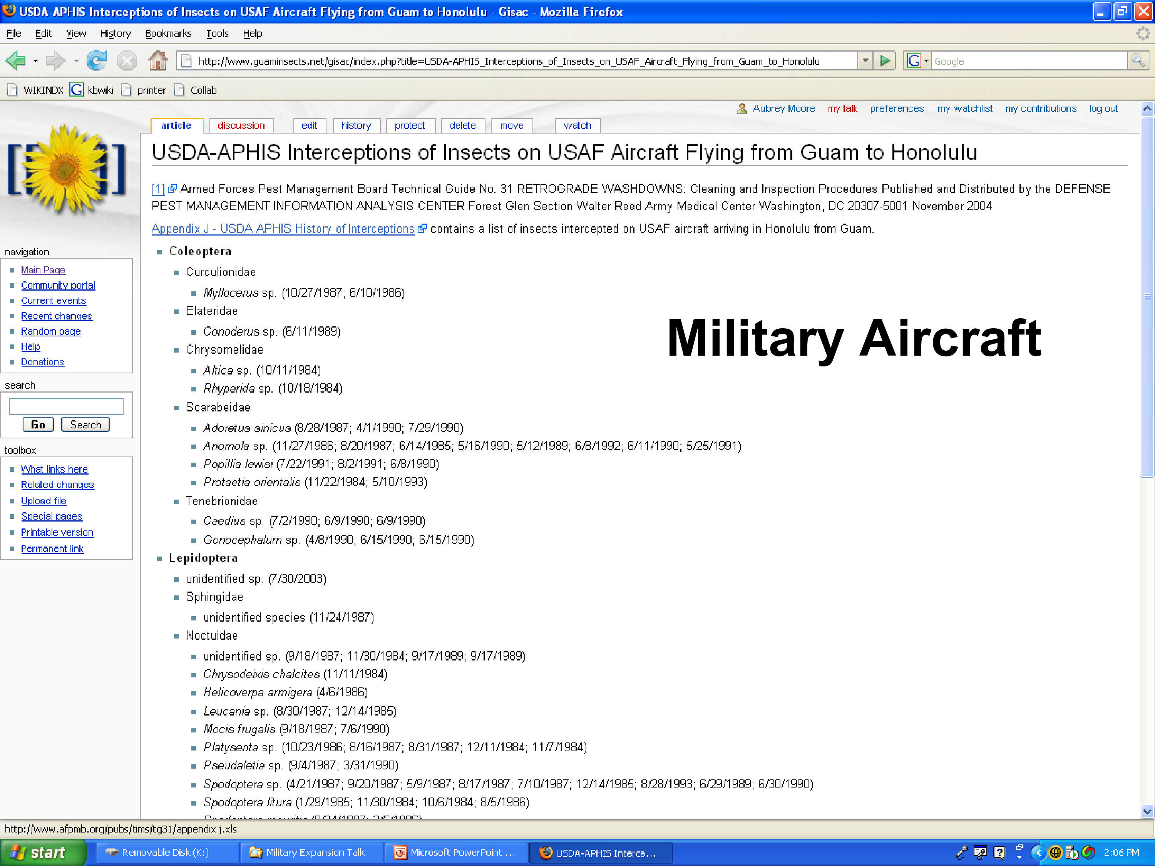Click the Recent changes navigation link
Viewport: 1155px width, 866px height.
click(56, 316)
